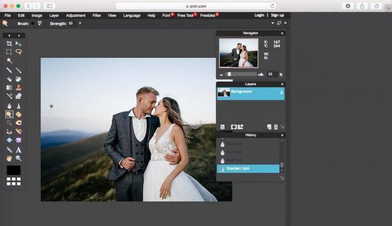The height and width of the screenshot is (226, 392).
Task: Open layer styles button
Action: pos(241,127)
